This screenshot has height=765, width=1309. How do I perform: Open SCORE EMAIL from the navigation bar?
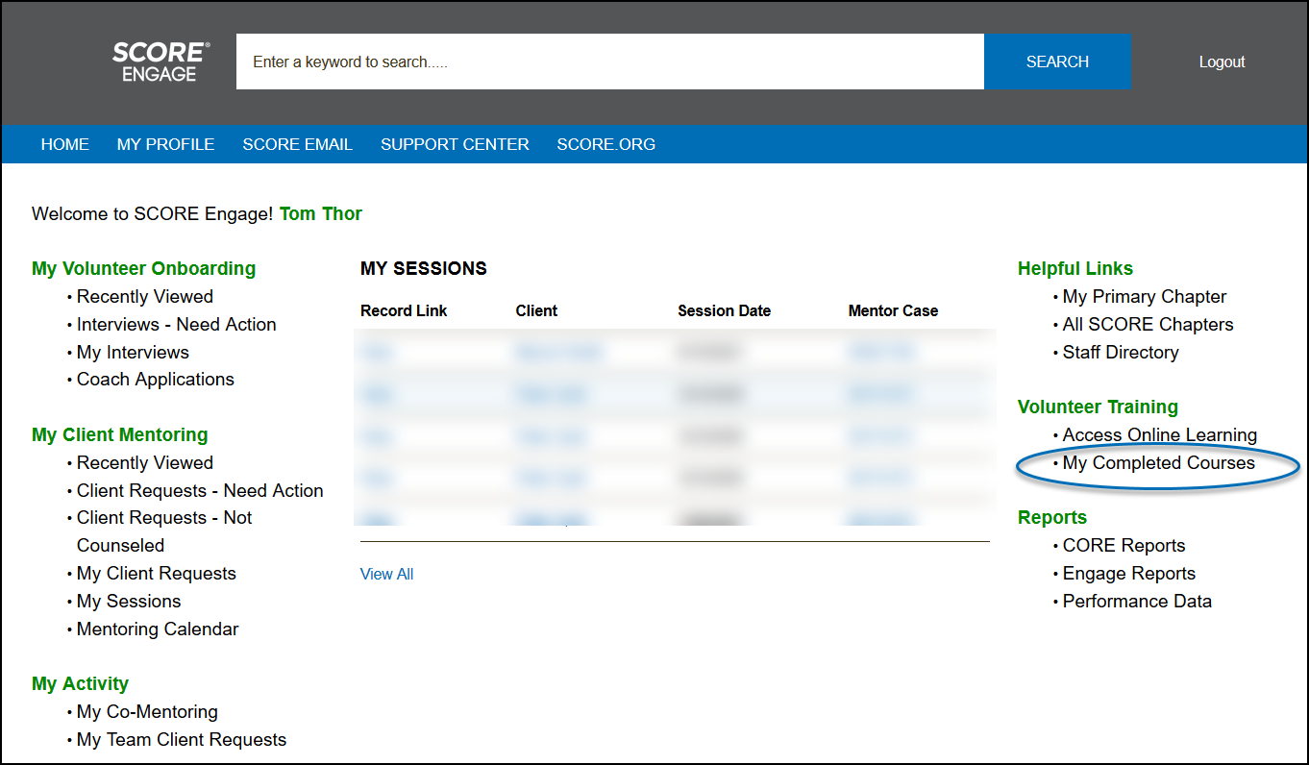click(297, 144)
